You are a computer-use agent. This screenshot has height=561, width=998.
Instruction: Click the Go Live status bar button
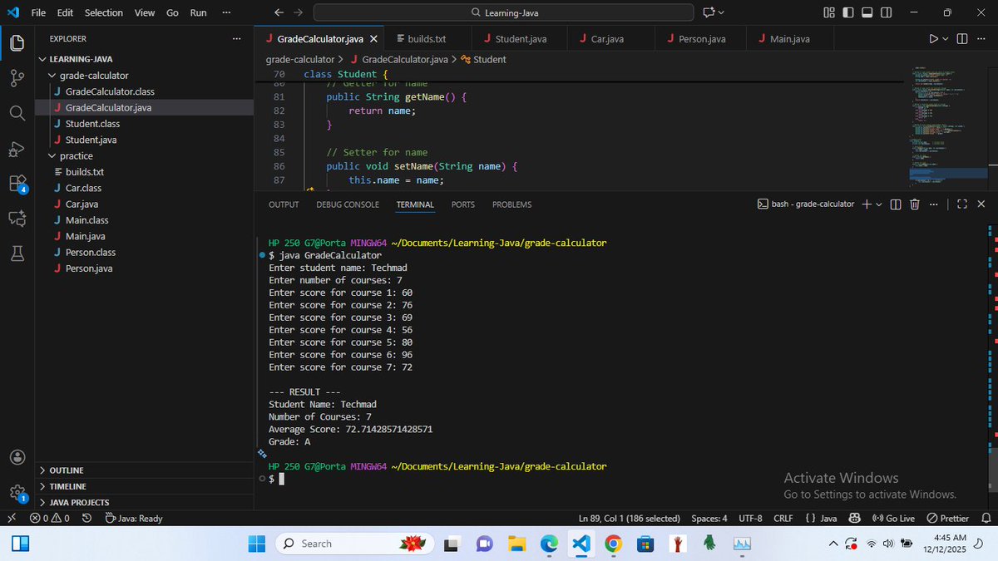pyautogui.click(x=892, y=518)
